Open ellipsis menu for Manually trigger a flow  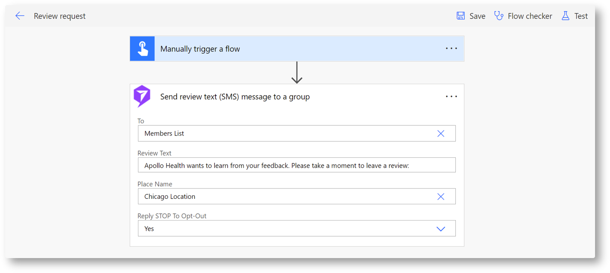pyautogui.click(x=451, y=49)
